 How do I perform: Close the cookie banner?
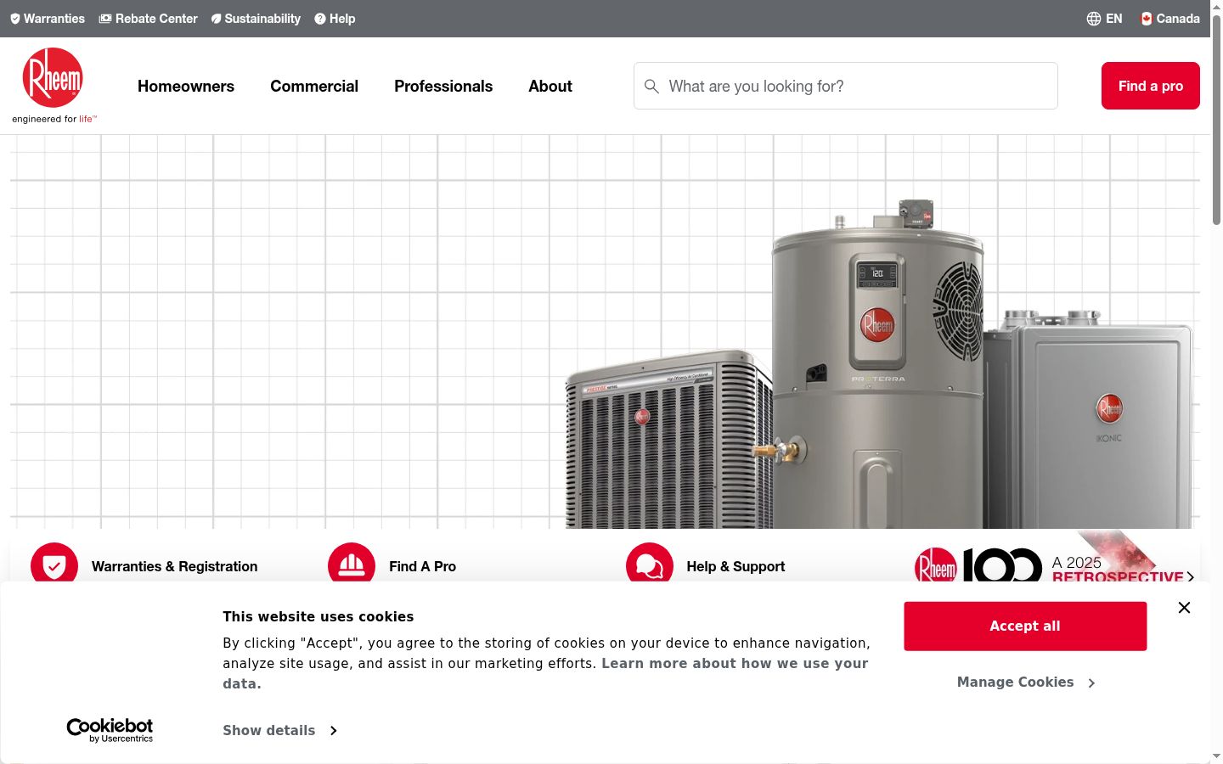click(x=1184, y=608)
